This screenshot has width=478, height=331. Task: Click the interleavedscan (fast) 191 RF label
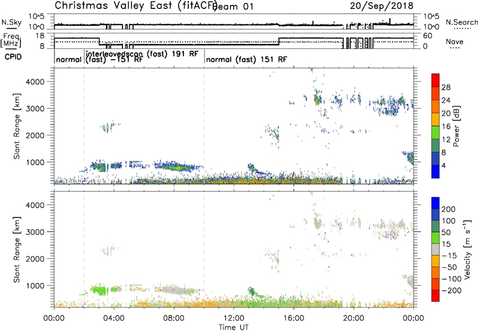(142, 54)
